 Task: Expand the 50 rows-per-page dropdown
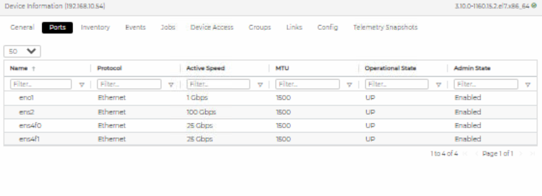coord(22,51)
